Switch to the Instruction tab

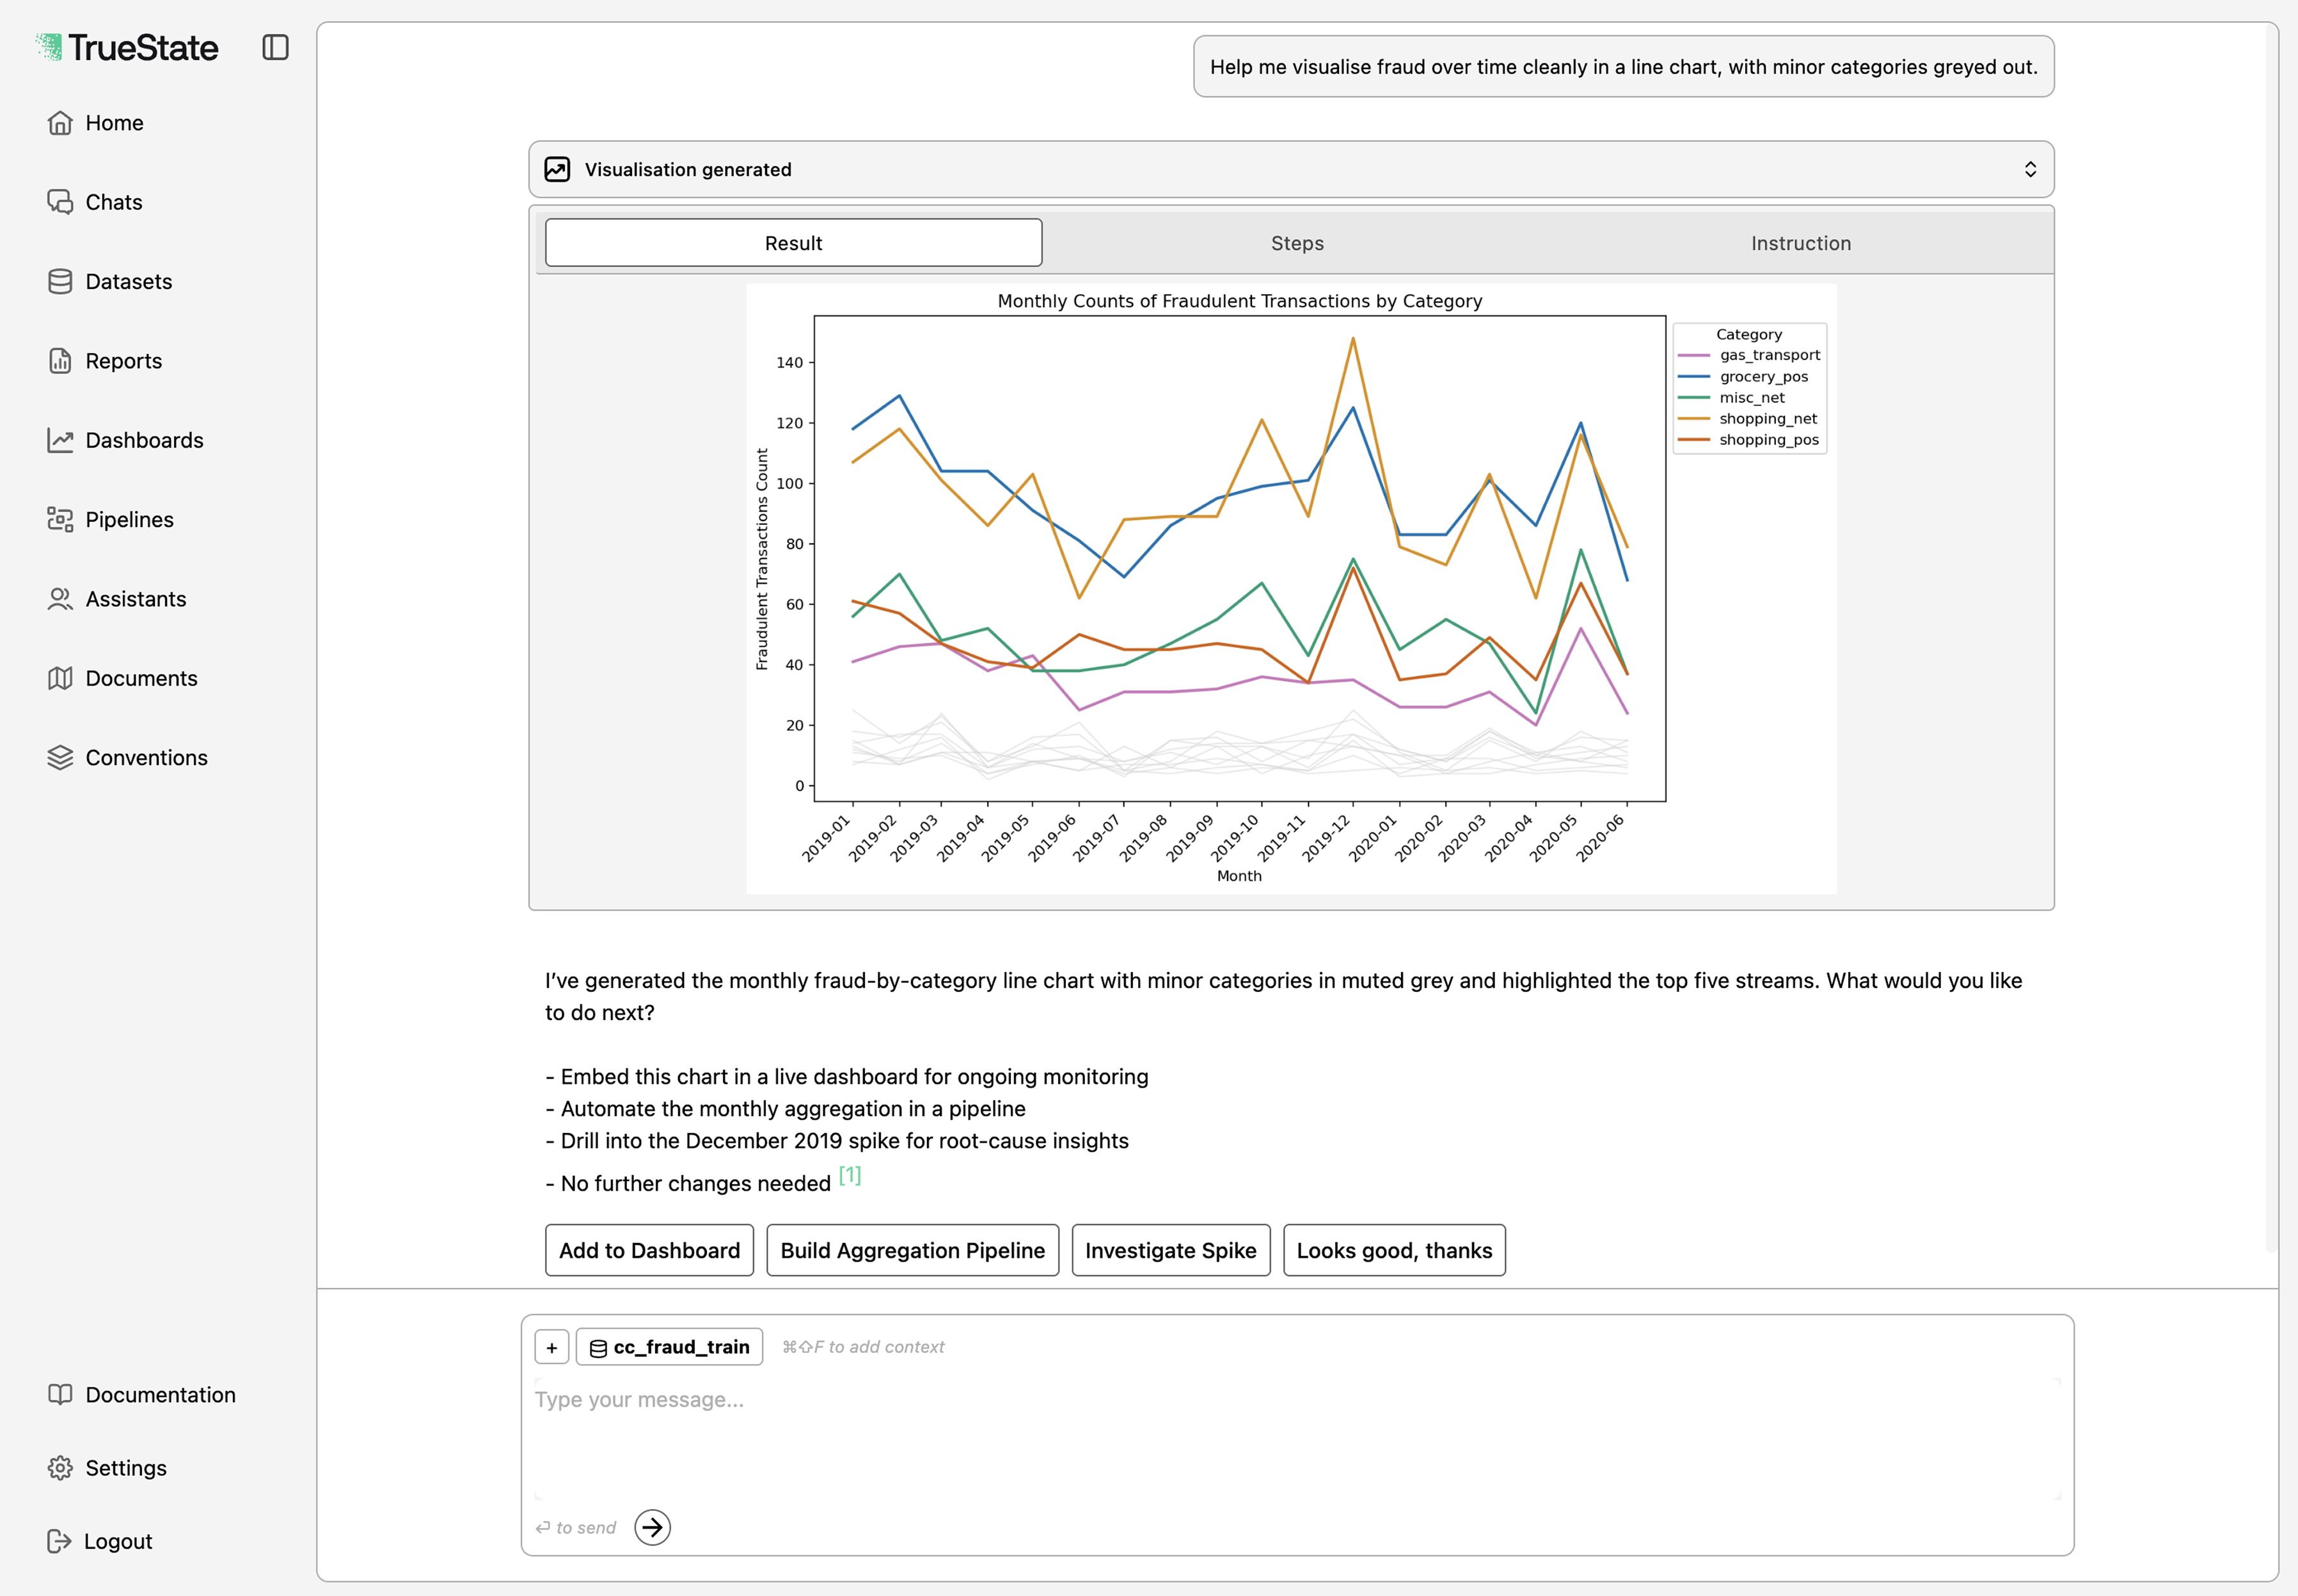point(1800,242)
